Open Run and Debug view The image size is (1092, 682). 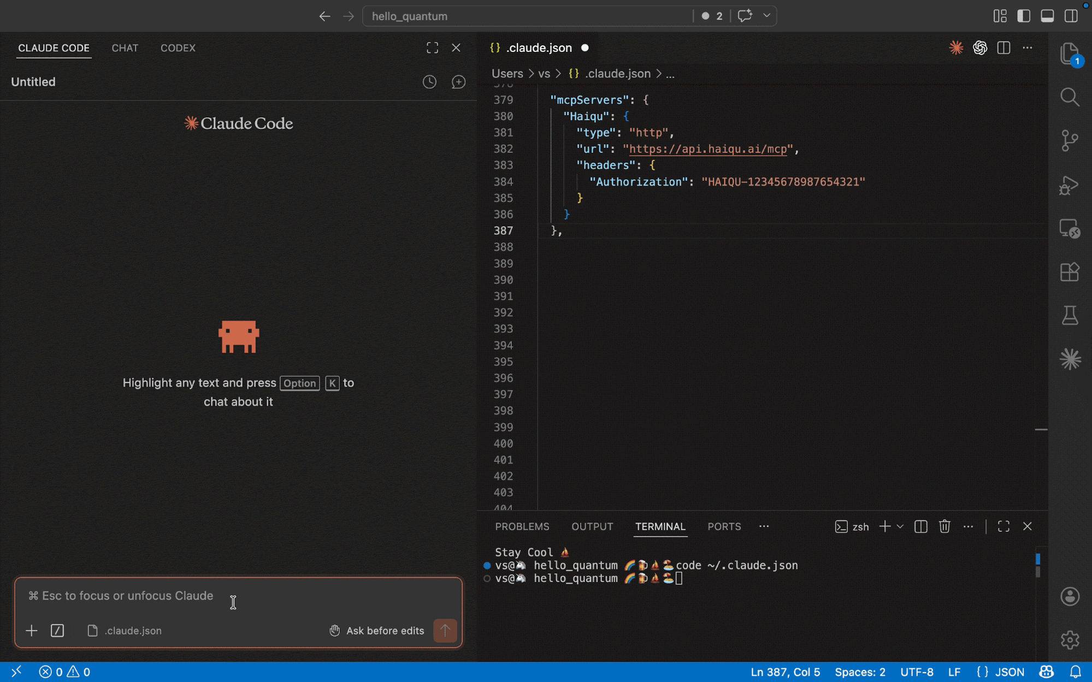1070,185
